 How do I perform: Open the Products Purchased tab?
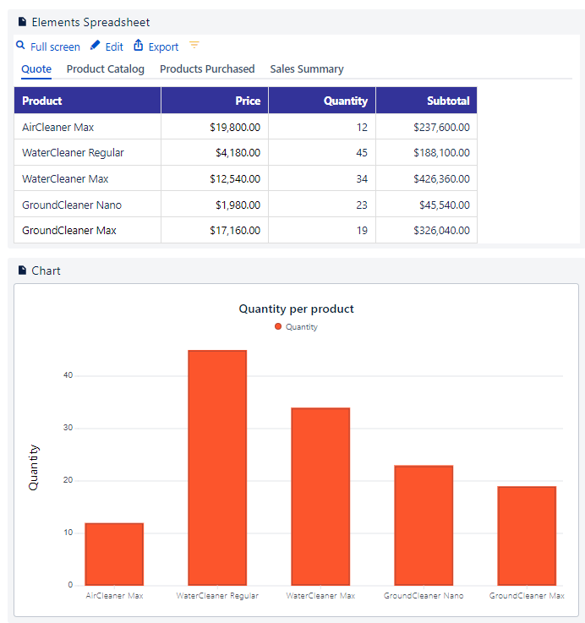tap(207, 69)
